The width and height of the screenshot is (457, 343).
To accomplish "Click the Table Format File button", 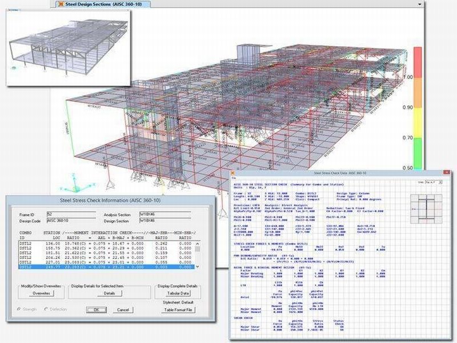I will [178, 309].
